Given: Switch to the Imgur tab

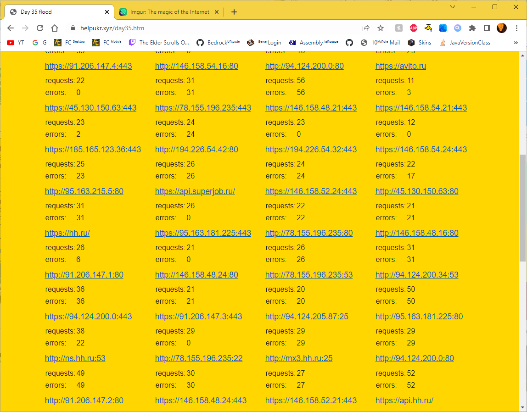Looking at the screenshot, I should 169,12.
